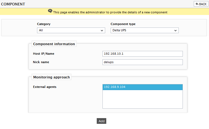Click the Category dropdown chevron arrow

(x=102, y=30)
